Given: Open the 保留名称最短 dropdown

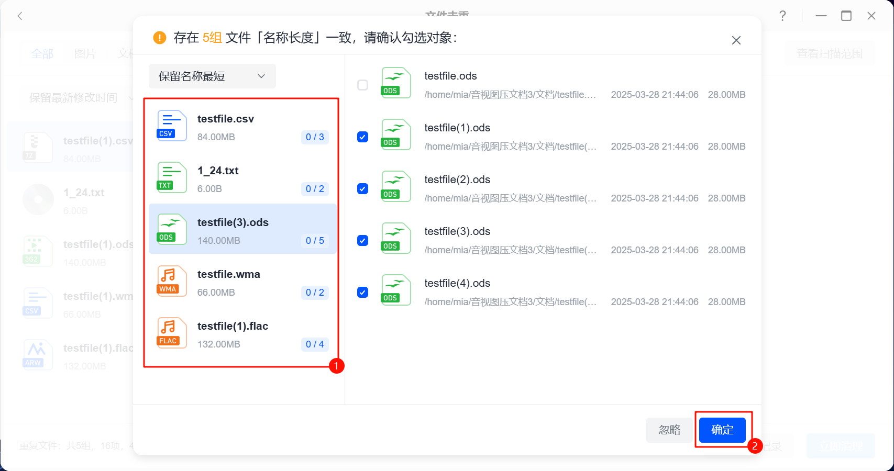Looking at the screenshot, I should coord(212,76).
